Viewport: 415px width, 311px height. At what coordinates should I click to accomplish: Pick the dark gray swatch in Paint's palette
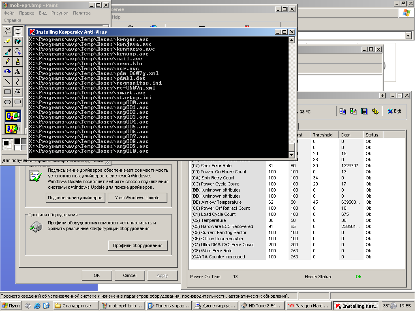(x=24, y=141)
